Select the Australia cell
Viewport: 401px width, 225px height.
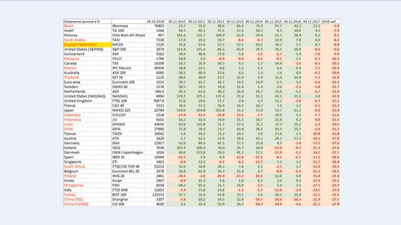(x=88, y=72)
